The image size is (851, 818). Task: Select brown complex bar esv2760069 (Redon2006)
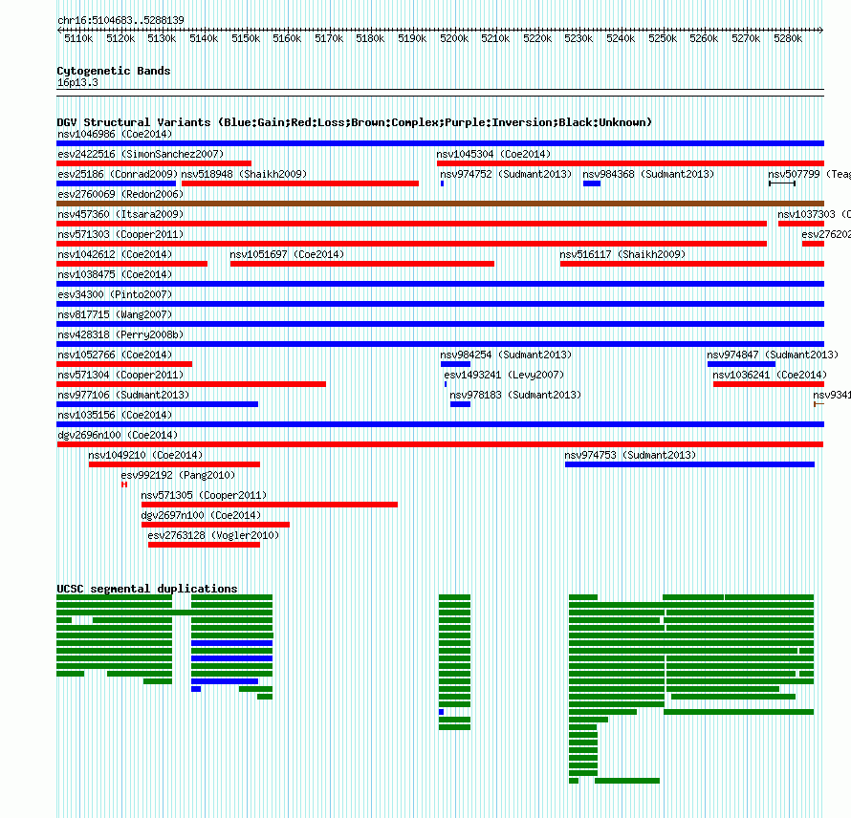[440, 204]
